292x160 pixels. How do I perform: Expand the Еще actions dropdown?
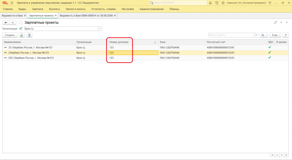(275, 35)
